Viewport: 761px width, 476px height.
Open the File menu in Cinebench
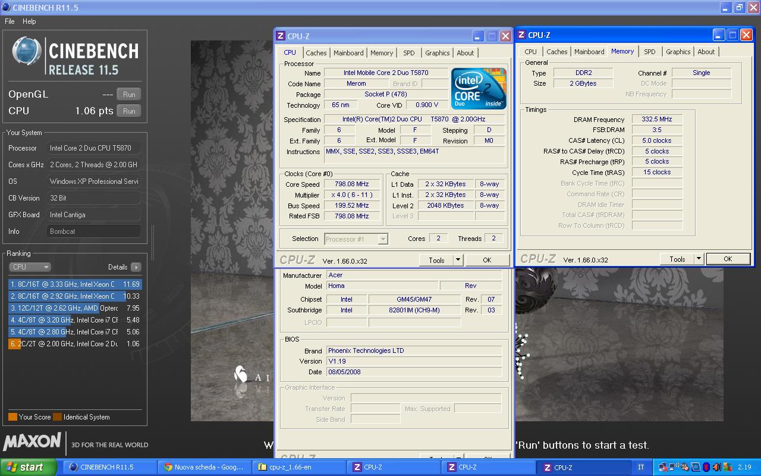[x=10, y=21]
